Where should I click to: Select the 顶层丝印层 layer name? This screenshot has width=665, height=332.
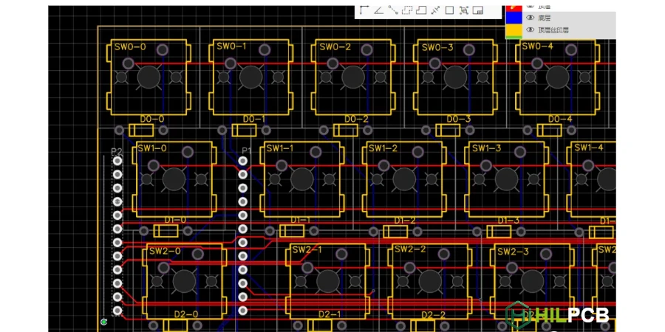pyautogui.click(x=553, y=30)
